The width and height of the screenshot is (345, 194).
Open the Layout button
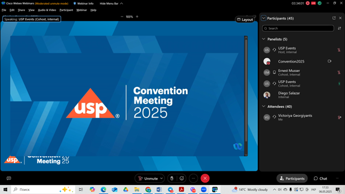(x=245, y=20)
